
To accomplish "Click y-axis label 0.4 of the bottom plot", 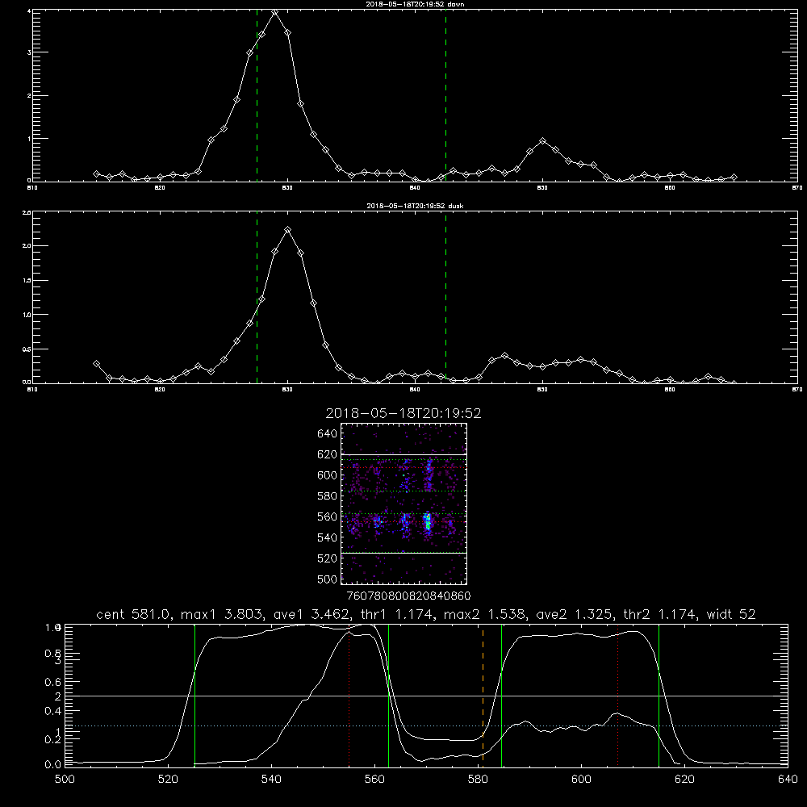I will pyautogui.click(x=53, y=711).
